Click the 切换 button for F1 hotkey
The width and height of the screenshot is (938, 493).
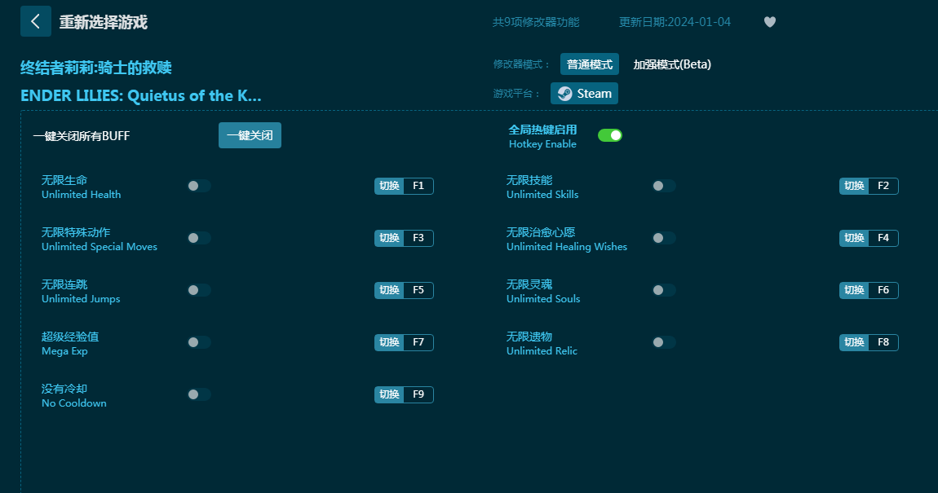[x=389, y=186]
